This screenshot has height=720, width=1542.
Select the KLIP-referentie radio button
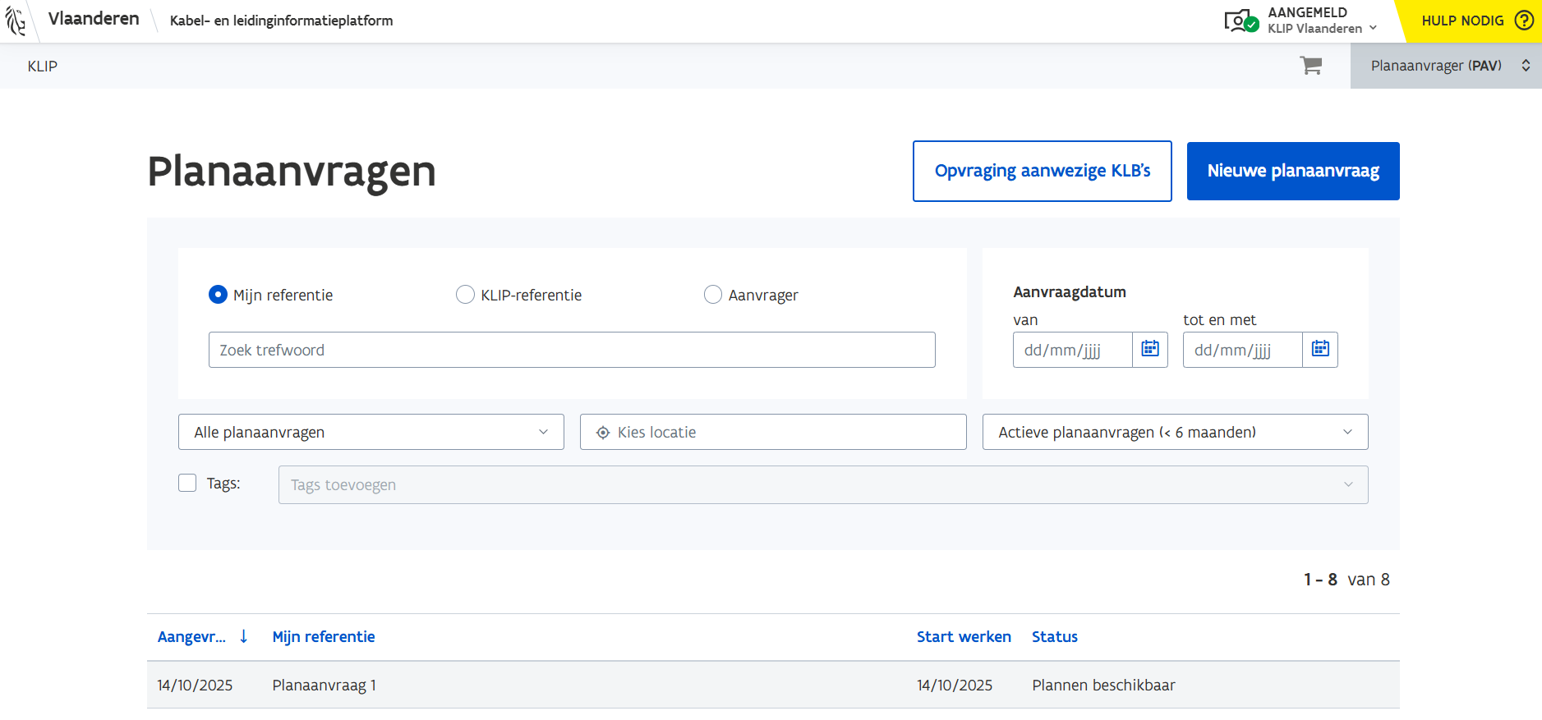click(x=465, y=295)
